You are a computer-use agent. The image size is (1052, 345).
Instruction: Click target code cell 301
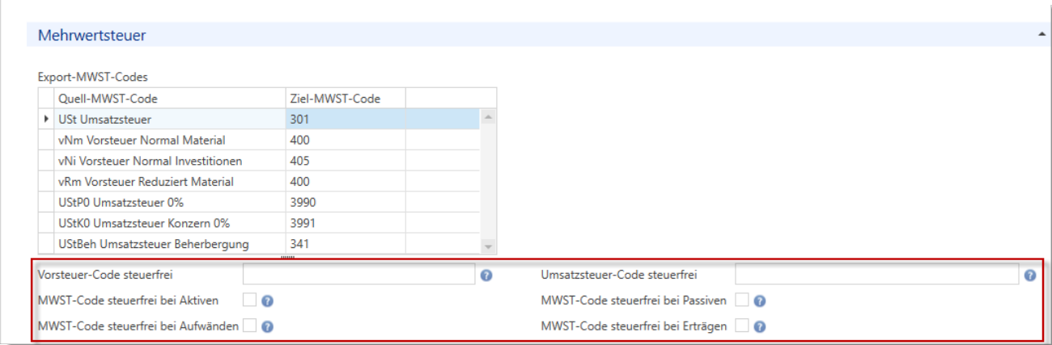click(346, 120)
